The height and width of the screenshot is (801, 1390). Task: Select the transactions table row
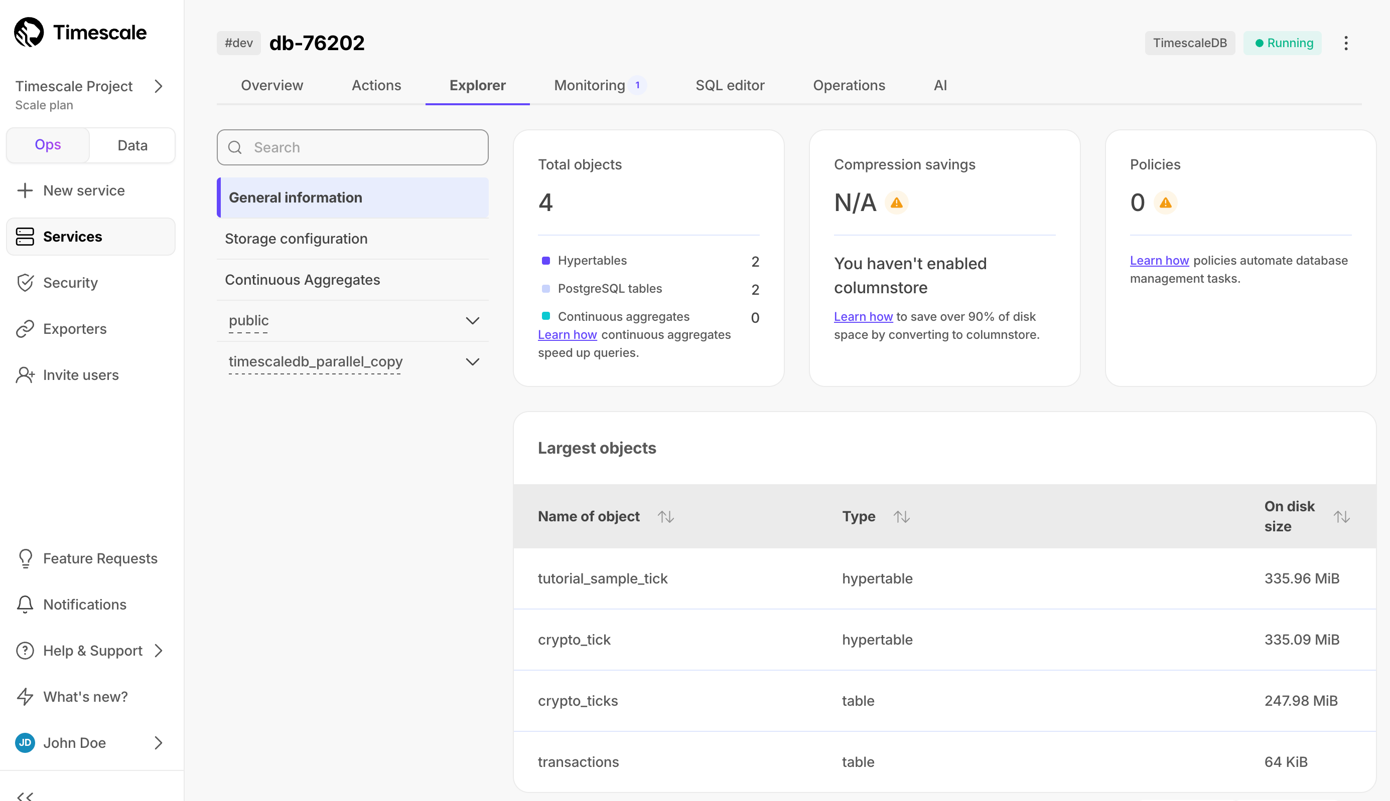944,761
